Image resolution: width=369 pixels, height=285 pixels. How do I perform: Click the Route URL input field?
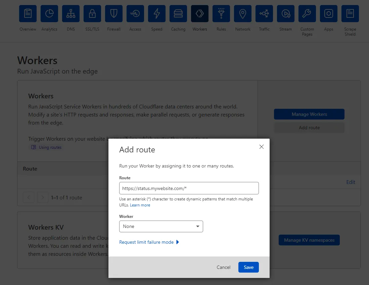point(189,188)
